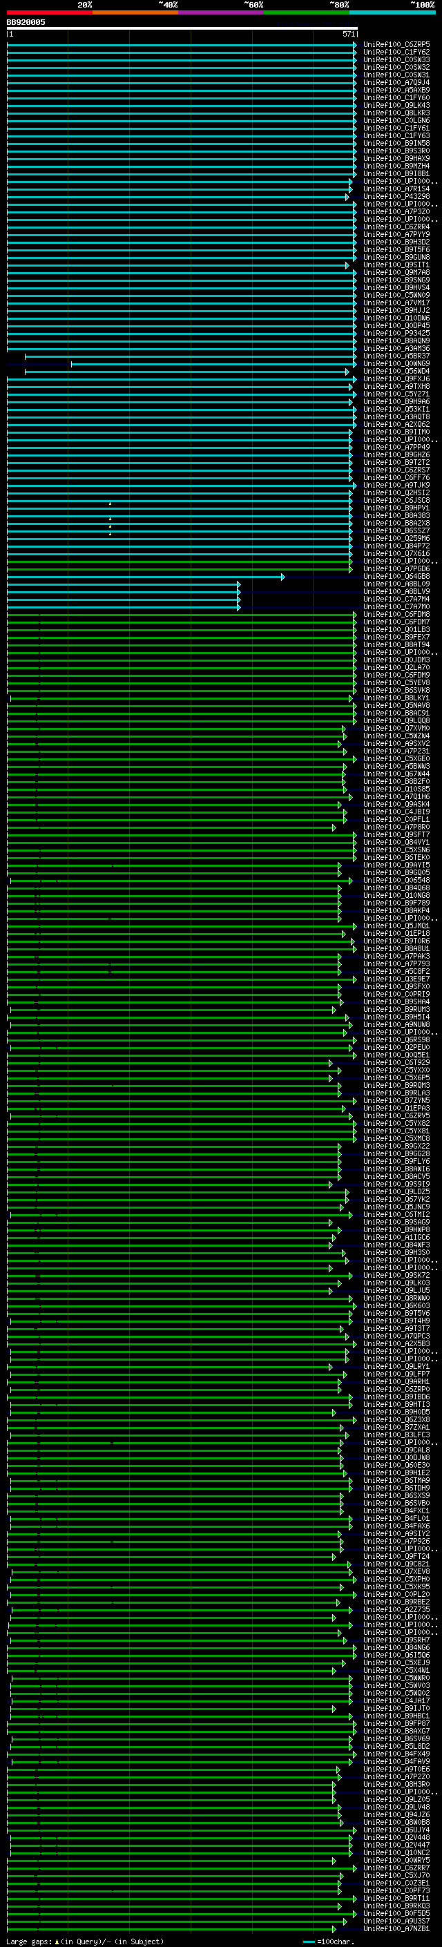Select hit UniRef100_A7Q9J4
442x1947 pixels.
[396, 82]
